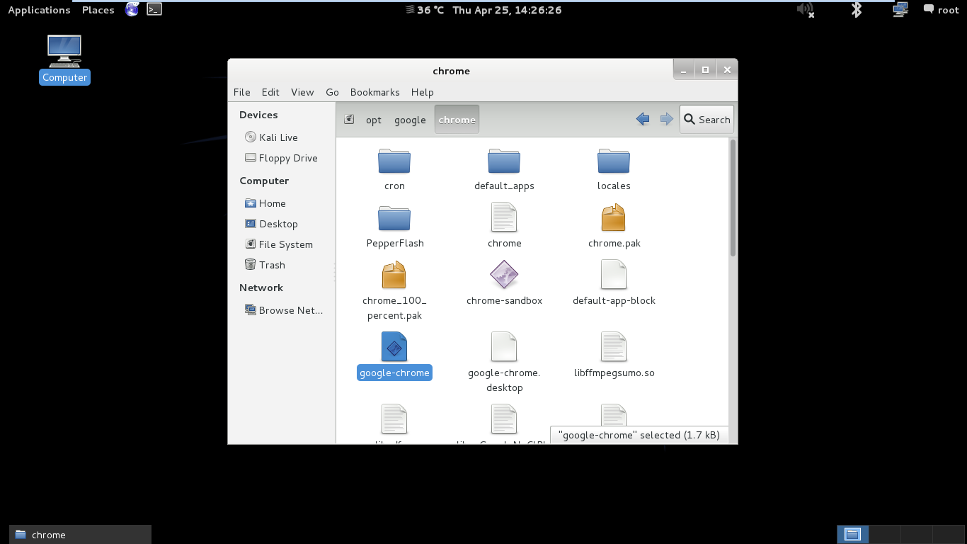Switch to the second workspace
Viewport: 967px width, 544px height.
tap(885, 535)
